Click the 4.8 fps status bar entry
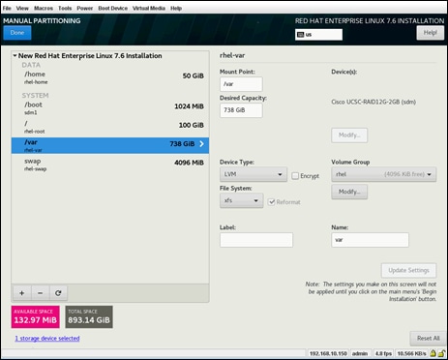Image resolution: width=448 pixels, height=360 pixels. click(383, 353)
